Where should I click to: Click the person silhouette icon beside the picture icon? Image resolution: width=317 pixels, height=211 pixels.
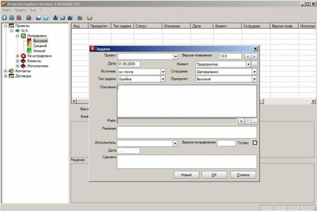coord(70,18)
